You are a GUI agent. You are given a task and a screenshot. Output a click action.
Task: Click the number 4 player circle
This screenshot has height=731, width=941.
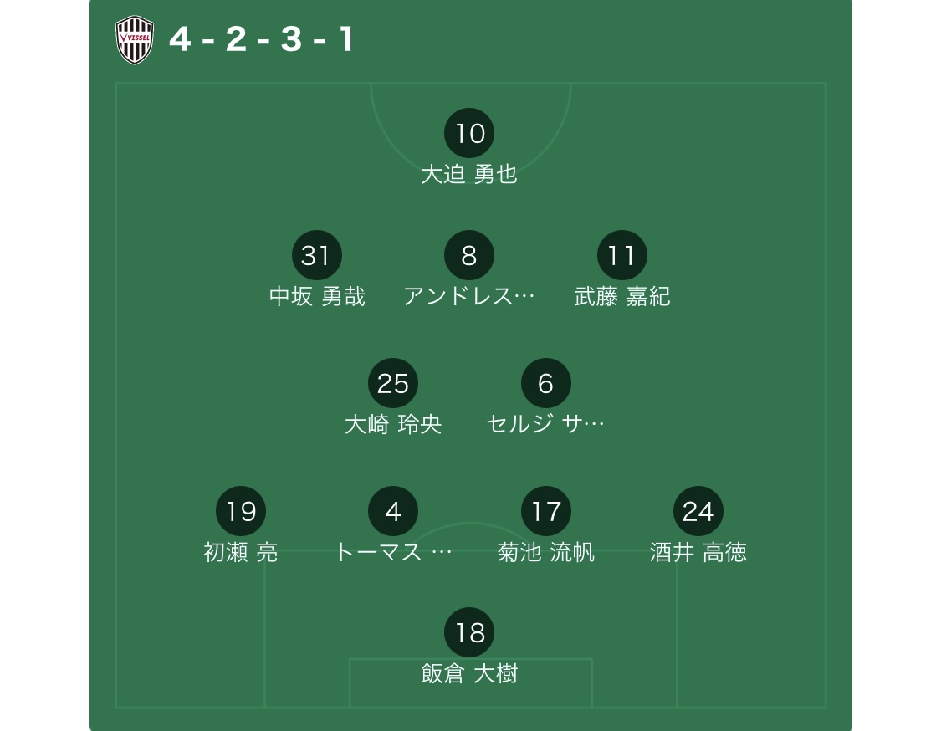393,511
